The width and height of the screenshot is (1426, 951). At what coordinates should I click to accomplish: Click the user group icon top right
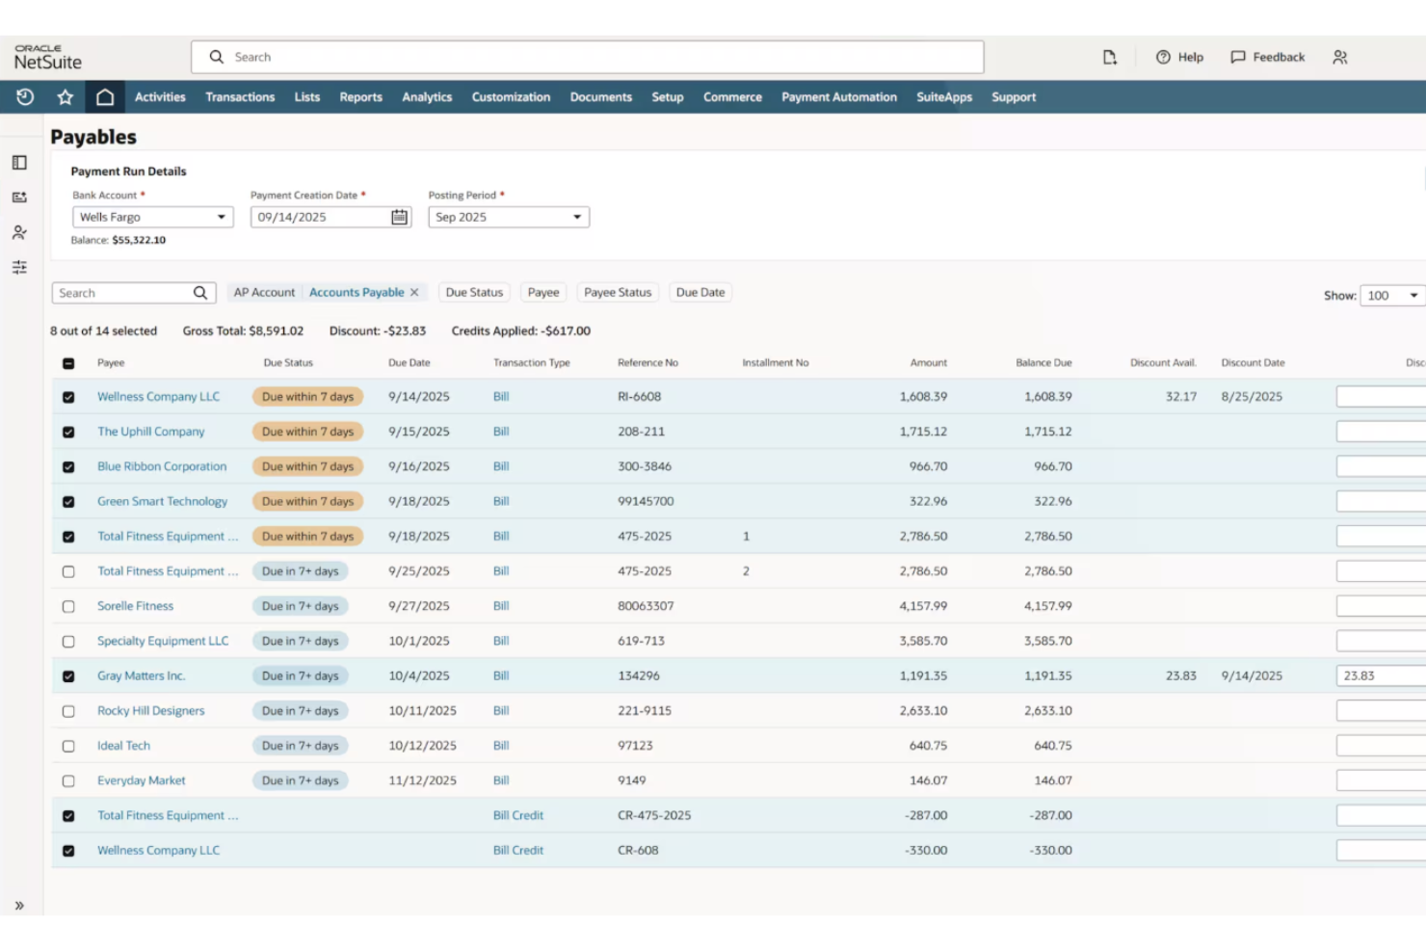[1339, 57]
